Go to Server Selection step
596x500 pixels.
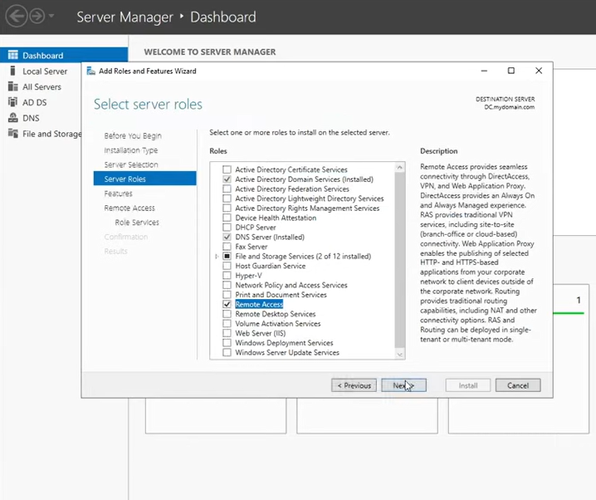[x=131, y=164]
